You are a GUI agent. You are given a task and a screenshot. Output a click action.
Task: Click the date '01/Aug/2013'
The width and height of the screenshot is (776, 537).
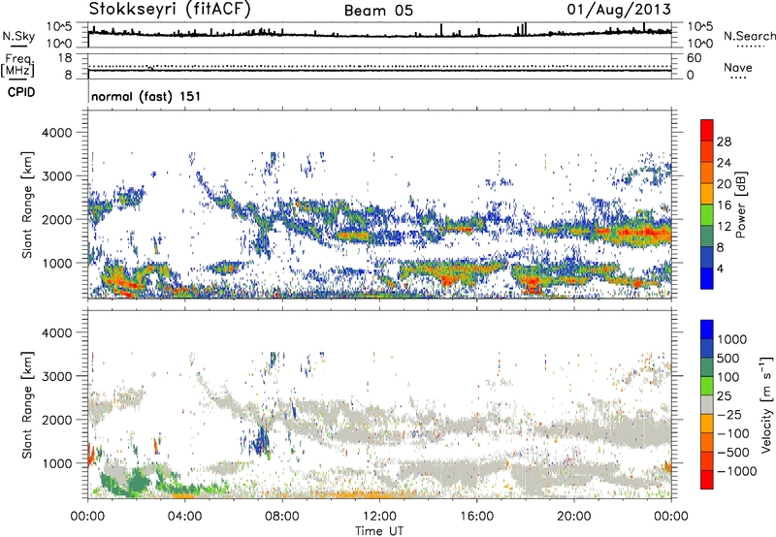pos(619,10)
